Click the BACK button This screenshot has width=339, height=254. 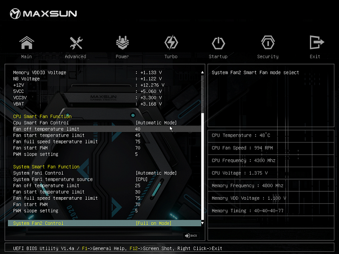(191, 236)
